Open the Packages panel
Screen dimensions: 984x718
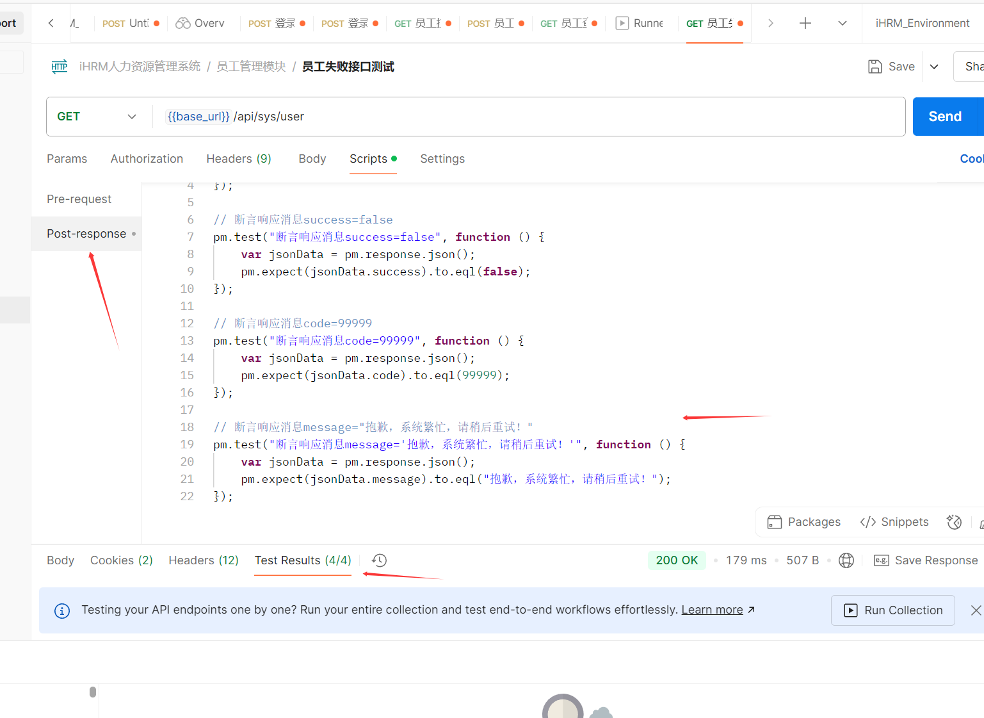point(804,522)
